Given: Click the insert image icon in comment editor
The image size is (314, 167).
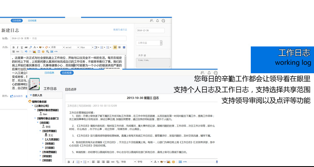Looking at the screenshot, I should click(168, 162).
